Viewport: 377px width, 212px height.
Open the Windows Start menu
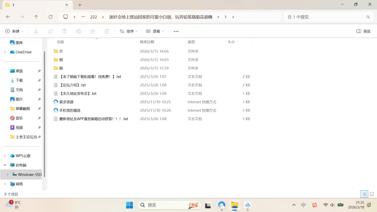point(129,205)
